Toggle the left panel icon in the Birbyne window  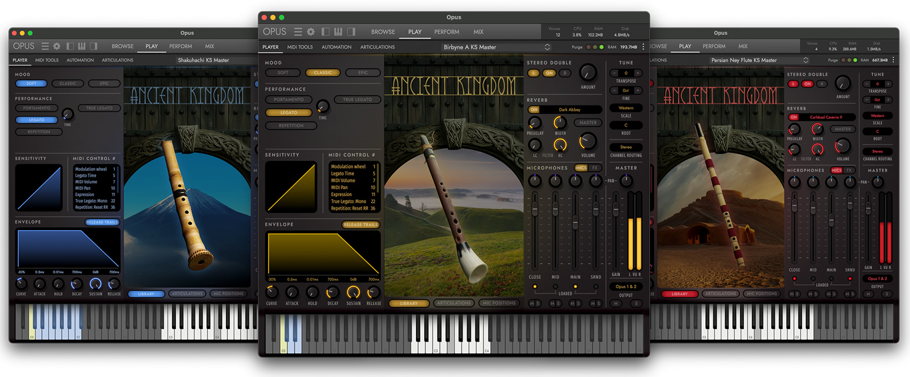(x=326, y=31)
